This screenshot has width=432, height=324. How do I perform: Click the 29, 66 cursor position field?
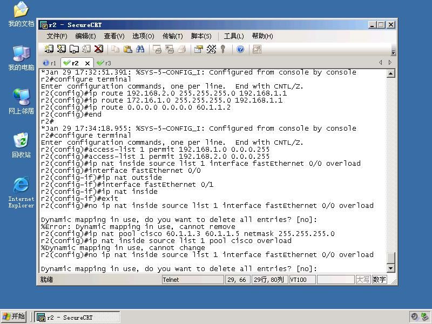click(238, 280)
